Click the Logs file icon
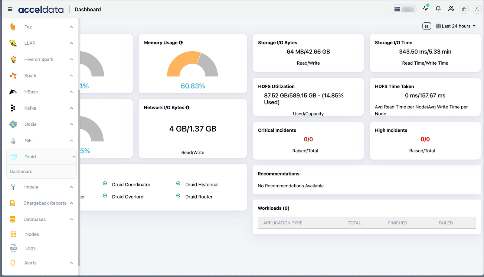The image size is (484, 277). [x=13, y=248]
